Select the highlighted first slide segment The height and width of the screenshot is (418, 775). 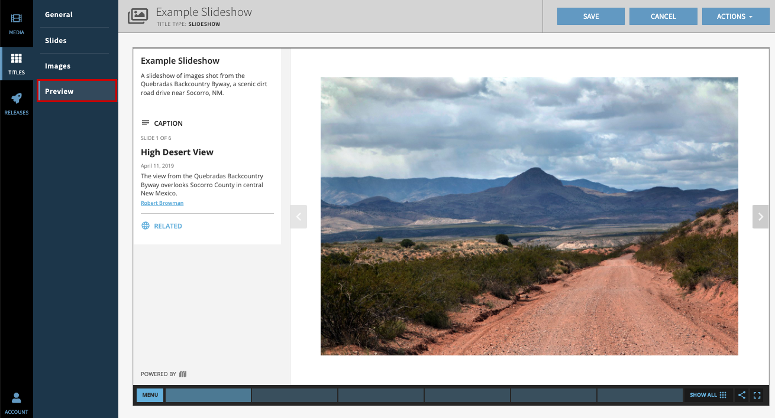tap(208, 395)
